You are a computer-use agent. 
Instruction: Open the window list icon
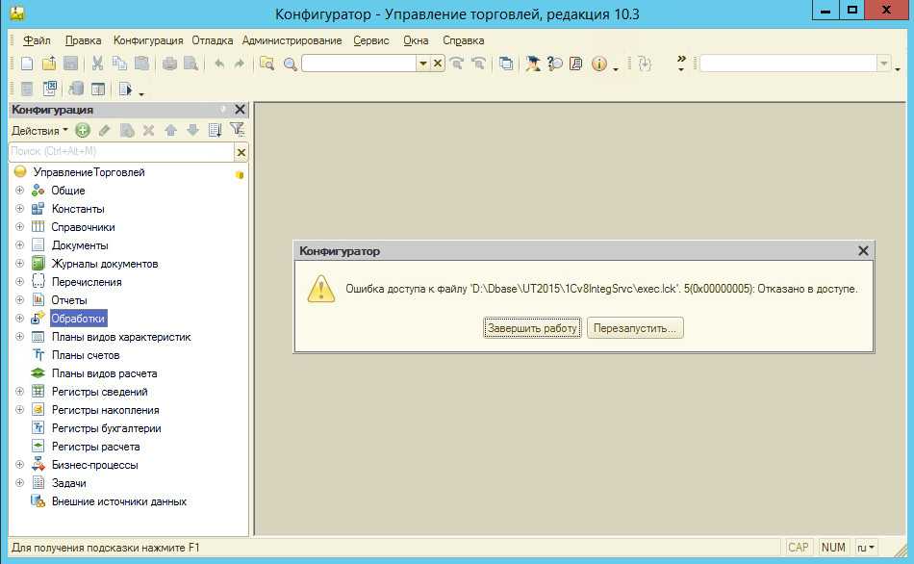click(506, 64)
